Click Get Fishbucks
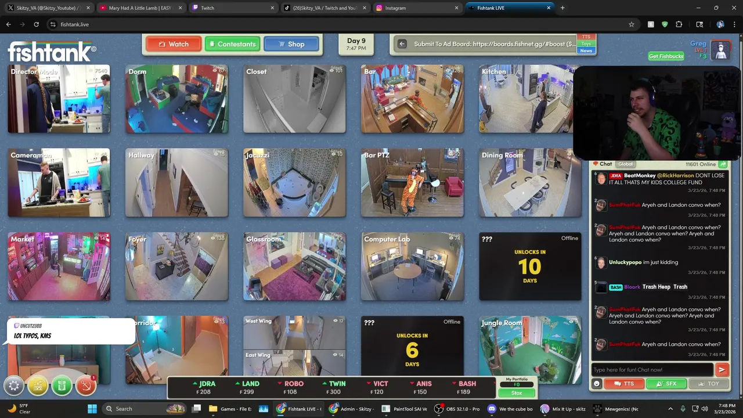Screen dimensions: 743x418 click(x=666, y=56)
